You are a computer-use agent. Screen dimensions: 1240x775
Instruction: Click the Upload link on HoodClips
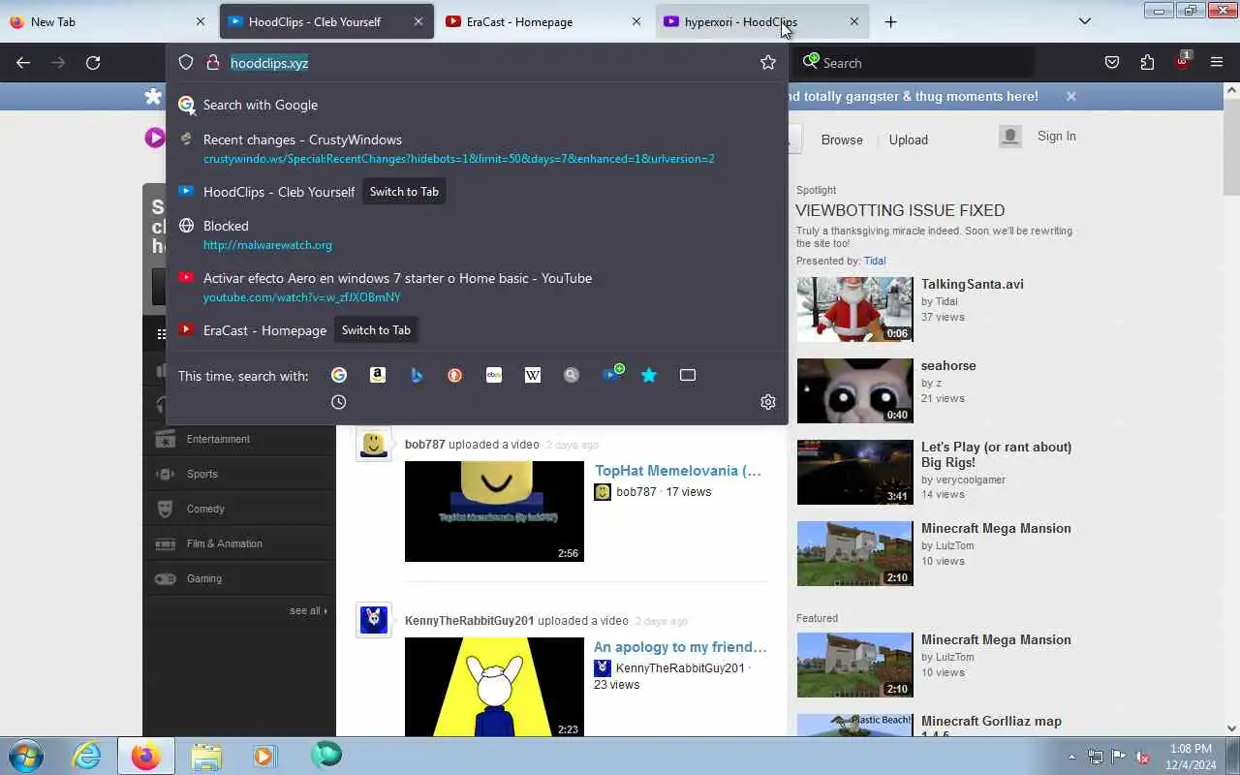(x=909, y=139)
